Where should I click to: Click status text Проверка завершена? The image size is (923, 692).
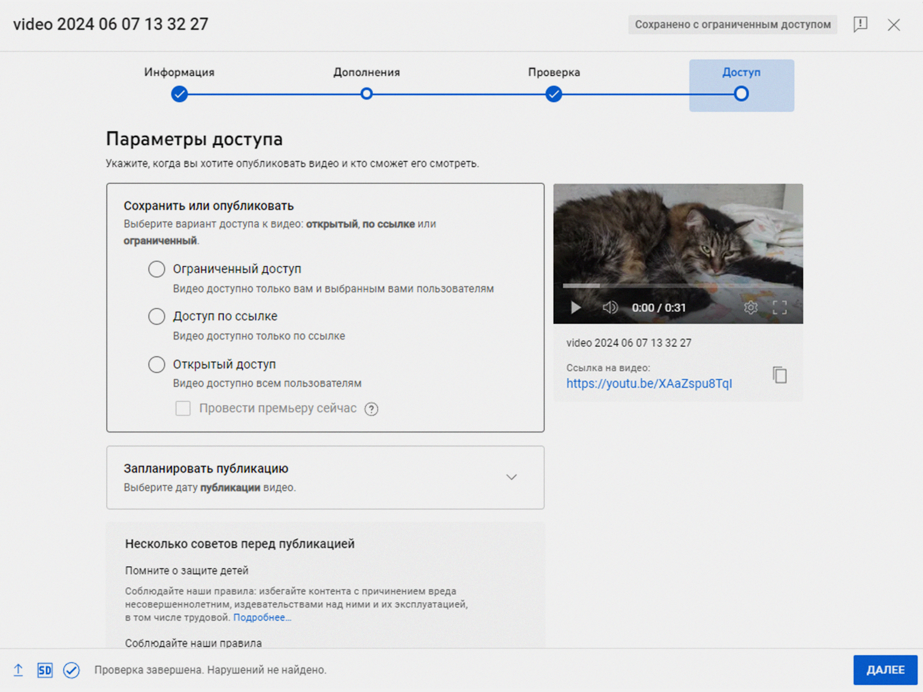click(x=210, y=670)
